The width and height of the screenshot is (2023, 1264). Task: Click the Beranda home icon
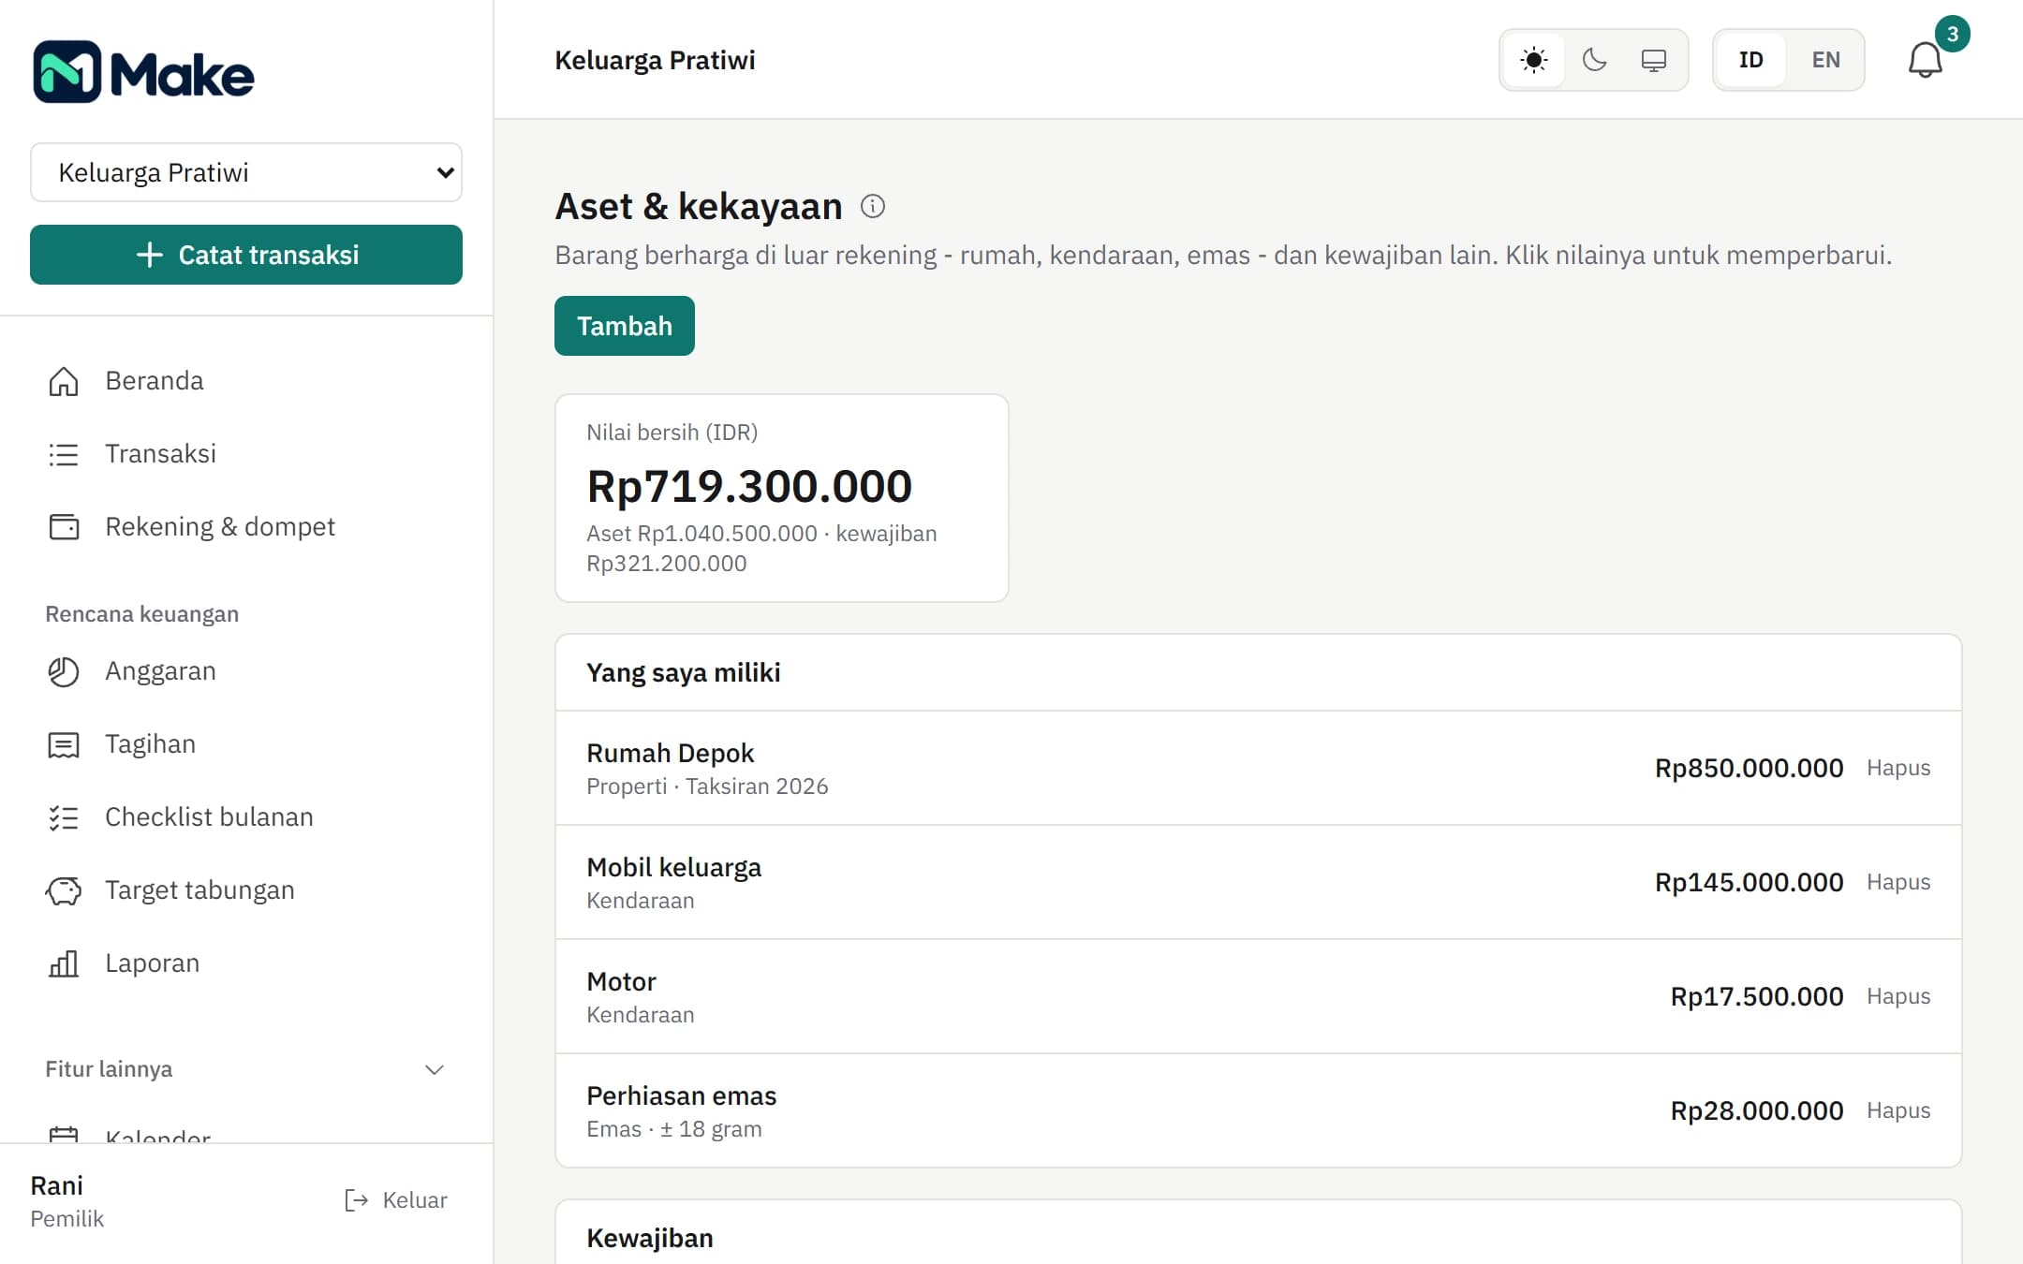[64, 381]
